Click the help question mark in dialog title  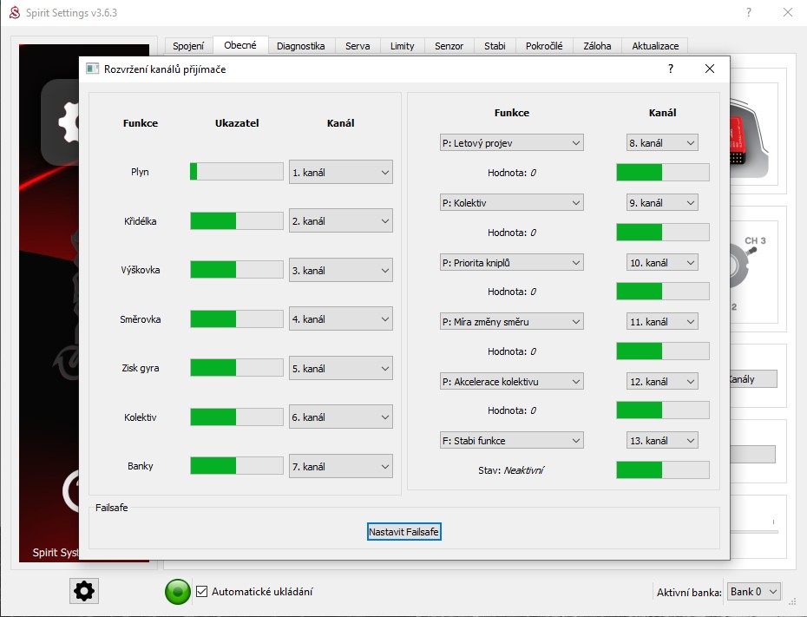coord(670,69)
